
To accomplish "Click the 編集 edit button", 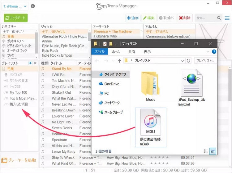I will tap(149, 18).
